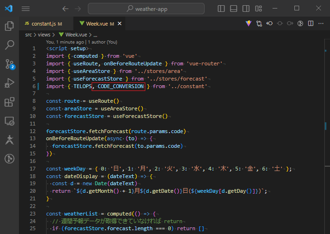Screen dimensions: 330x234
Task: Click 'computed' on line 2
Action: point(85,56)
